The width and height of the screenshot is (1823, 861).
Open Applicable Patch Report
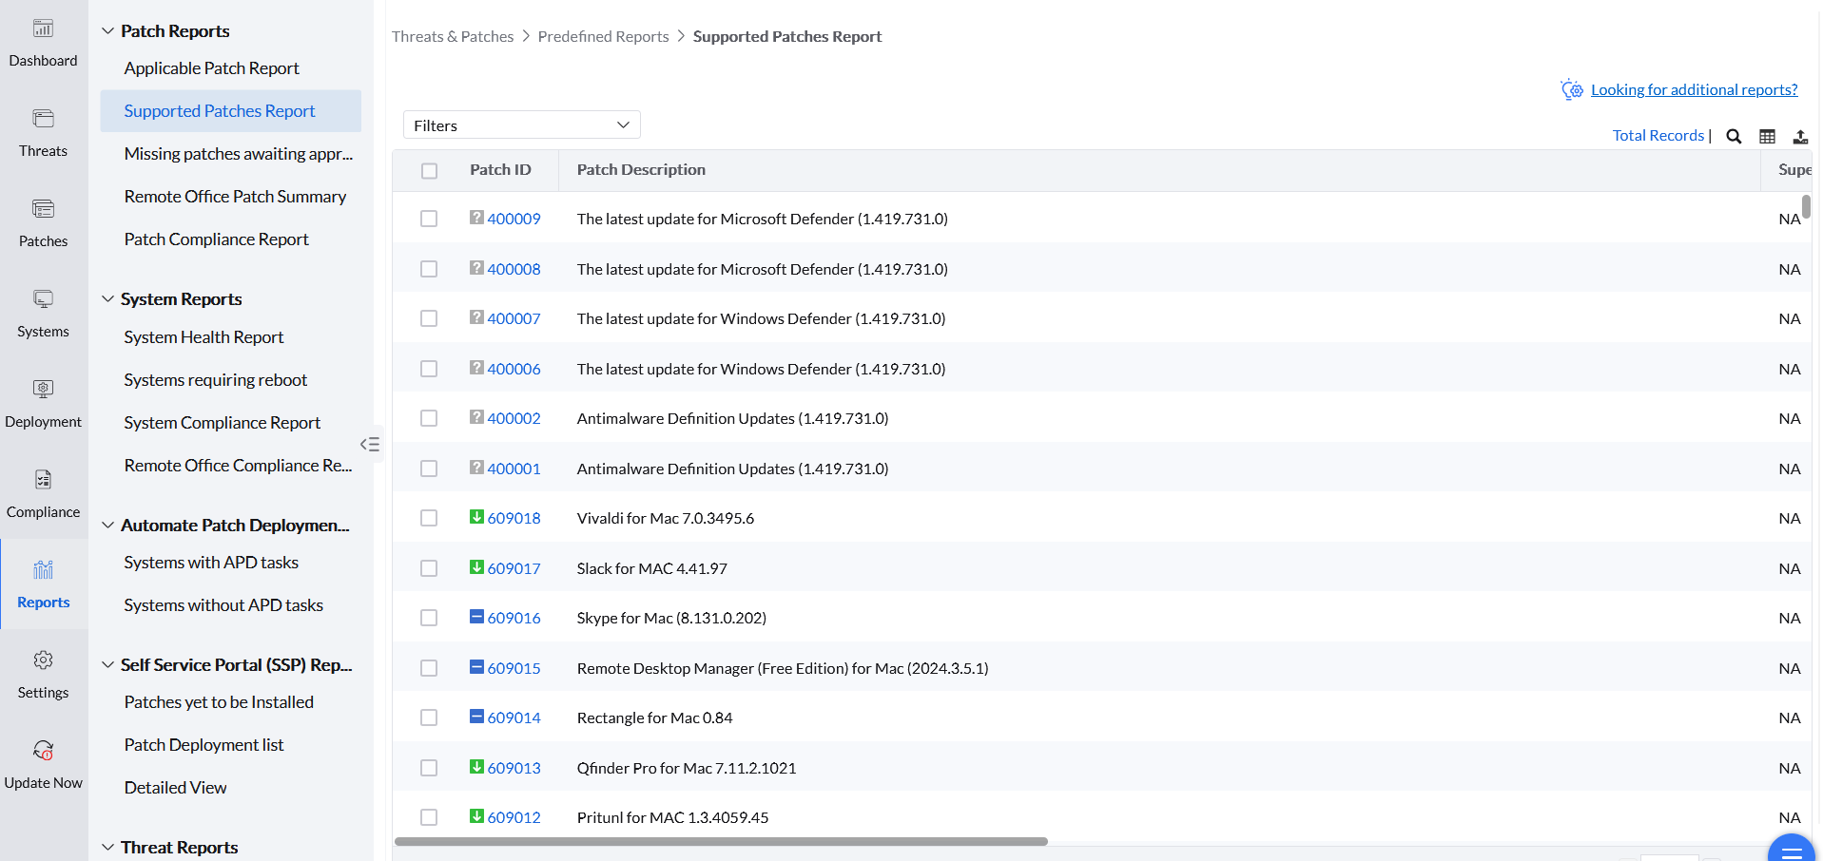coord(211,68)
